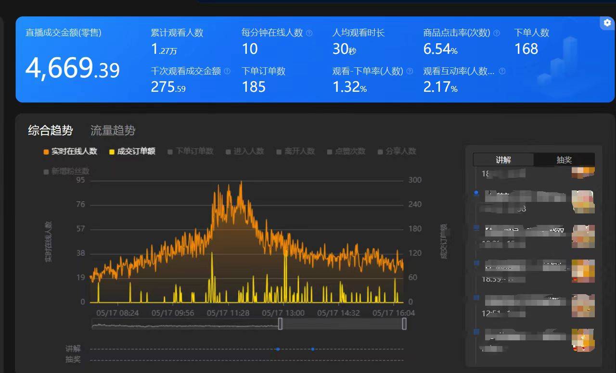616x373 pixels.
Task: Show the 新增粉丝数 series in chart
Action: [x=66, y=172]
